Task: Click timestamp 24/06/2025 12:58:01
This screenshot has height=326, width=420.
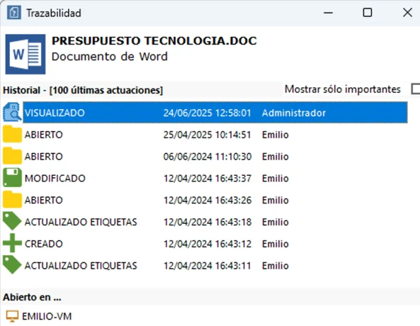Action: [x=208, y=113]
